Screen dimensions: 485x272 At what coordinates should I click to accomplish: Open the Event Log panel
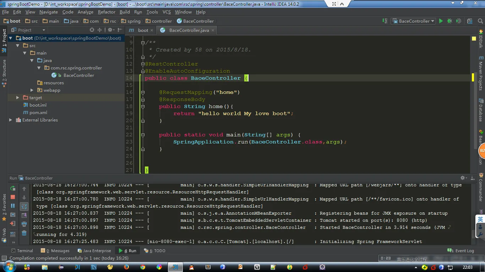tap(461, 251)
